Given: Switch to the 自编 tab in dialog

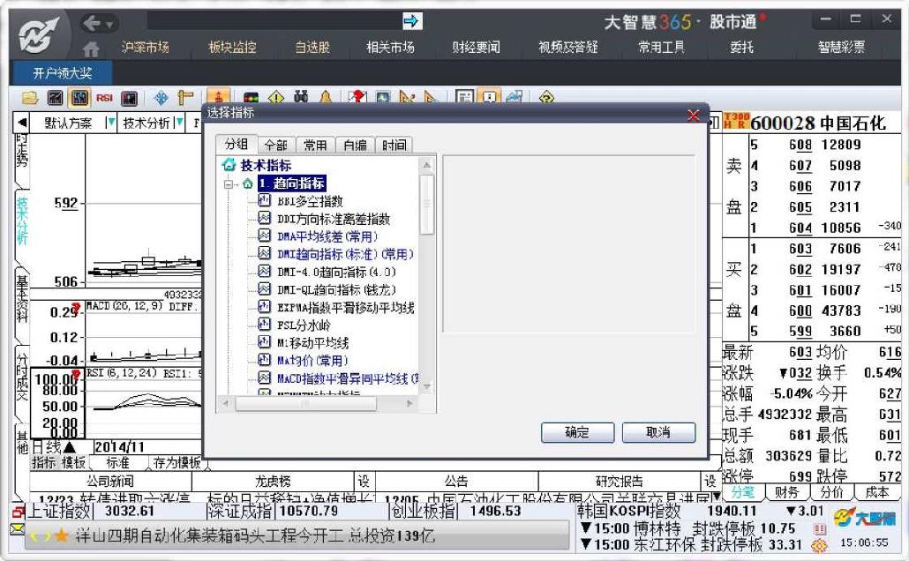Looking at the screenshot, I should click(355, 145).
